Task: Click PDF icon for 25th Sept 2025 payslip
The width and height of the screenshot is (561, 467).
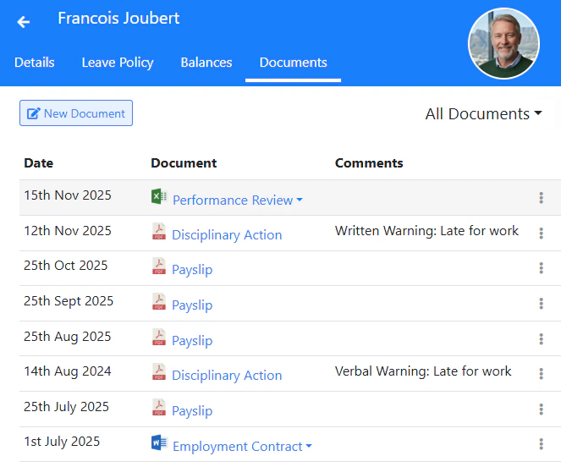Action: point(159,301)
